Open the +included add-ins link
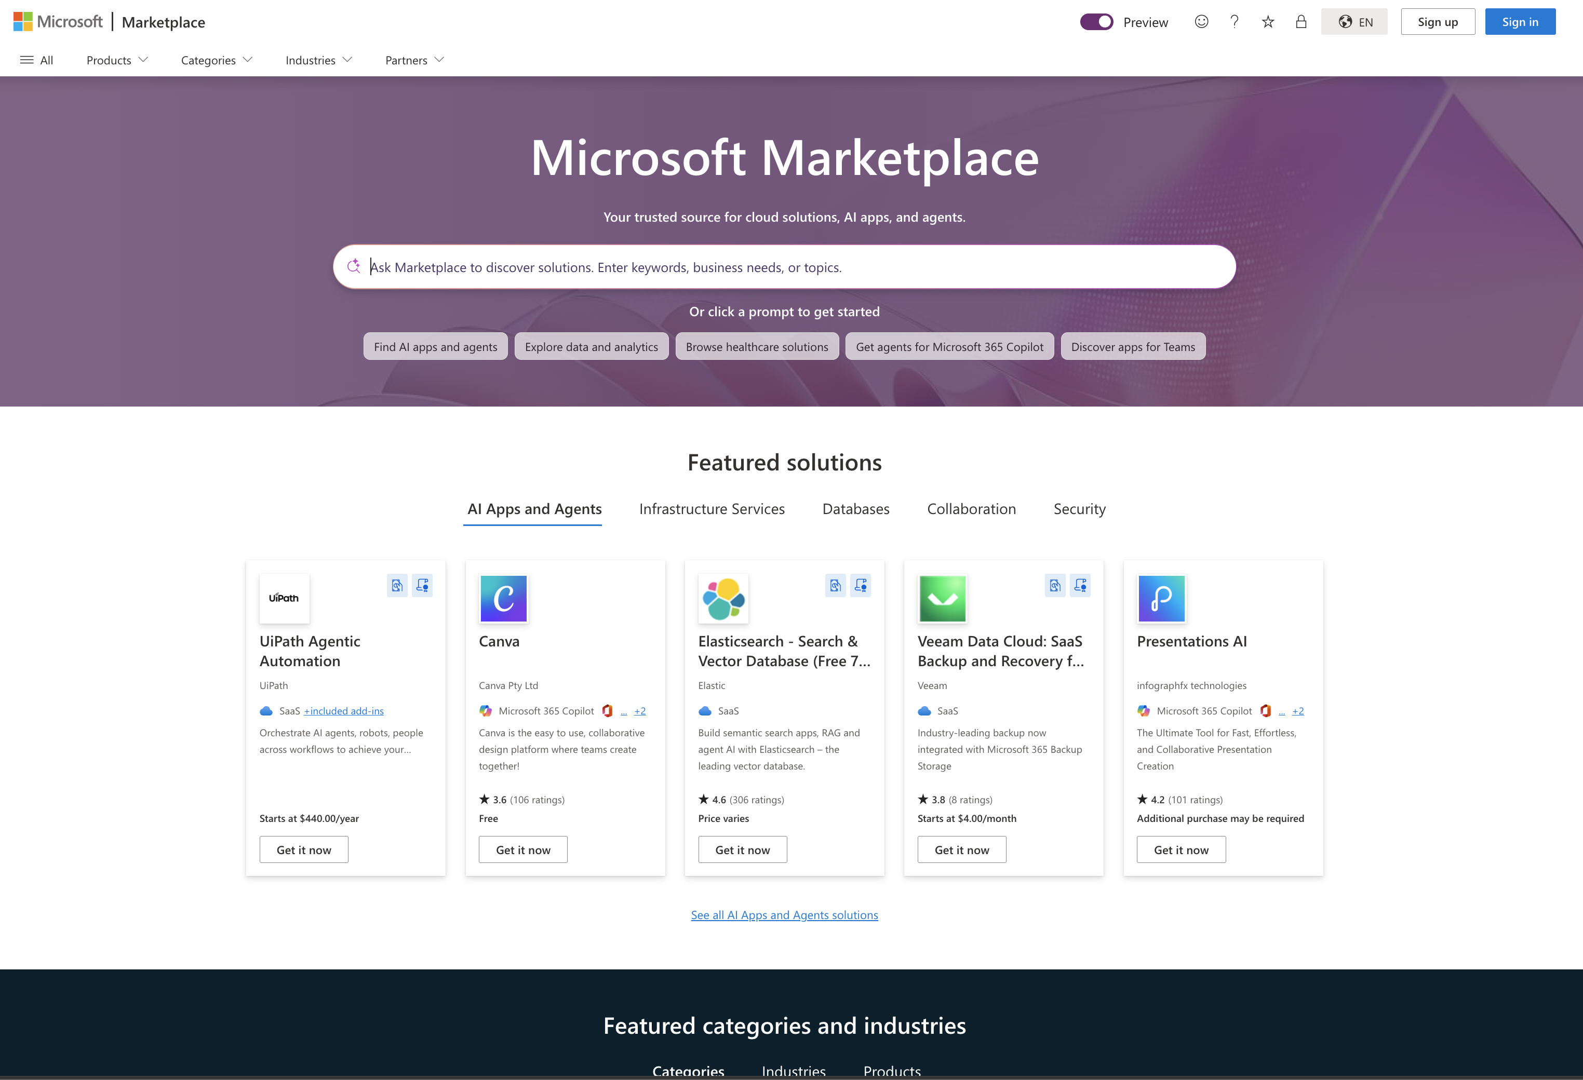The image size is (1583, 1080). 344,711
